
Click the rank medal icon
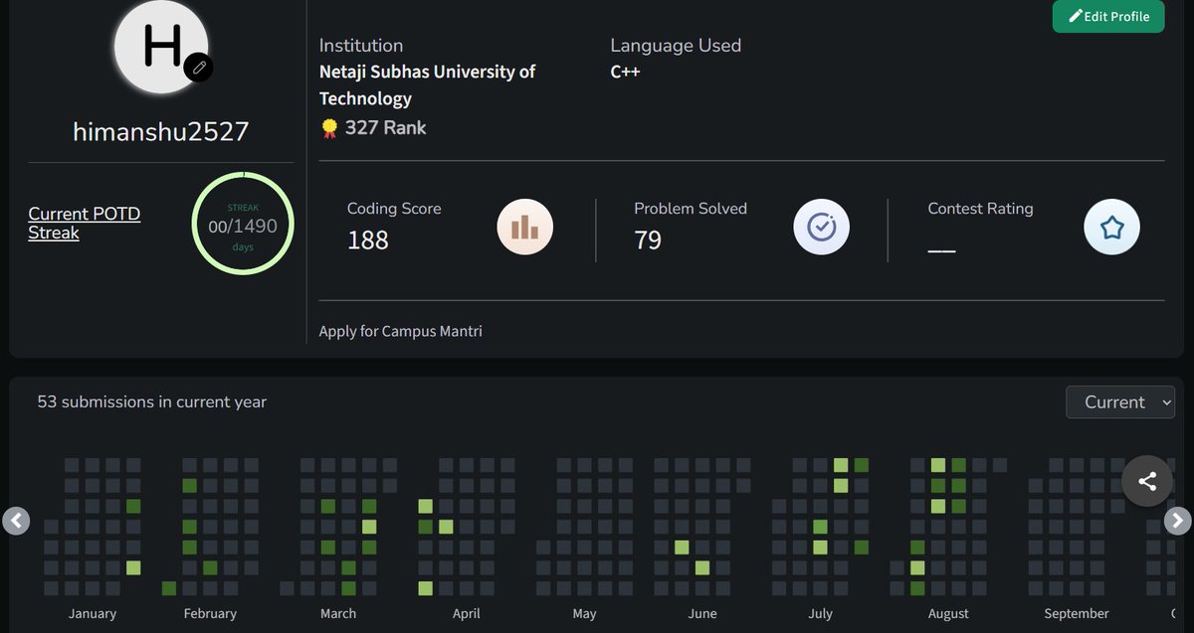[329, 128]
